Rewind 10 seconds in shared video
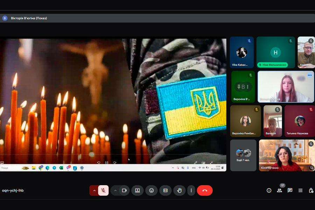The image size is (315, 210). (99, 163)
